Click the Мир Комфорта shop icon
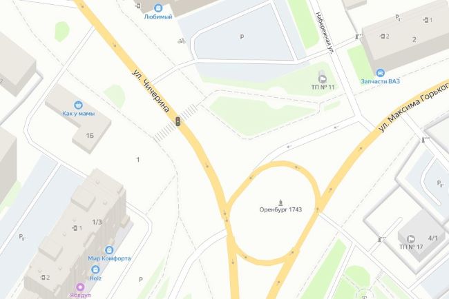The image size is (449, 299). [x=109, y=250]
